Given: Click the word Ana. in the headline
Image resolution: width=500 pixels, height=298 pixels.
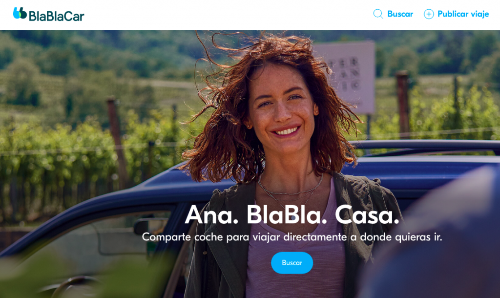Looking at the screenshot, I should coord(211,215).
